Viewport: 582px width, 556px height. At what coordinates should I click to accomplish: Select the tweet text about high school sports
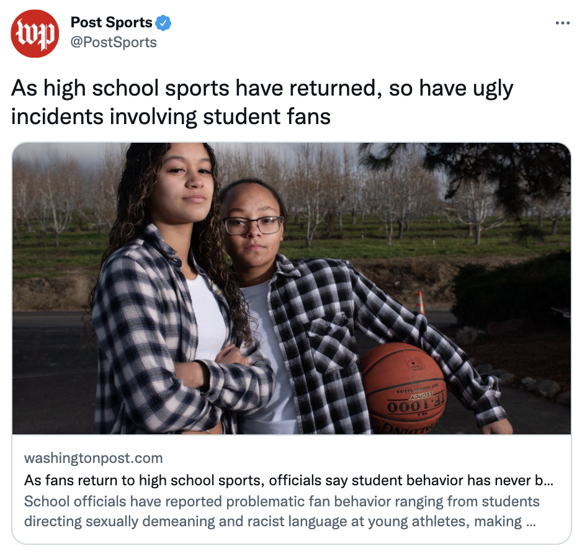(262, 102)
